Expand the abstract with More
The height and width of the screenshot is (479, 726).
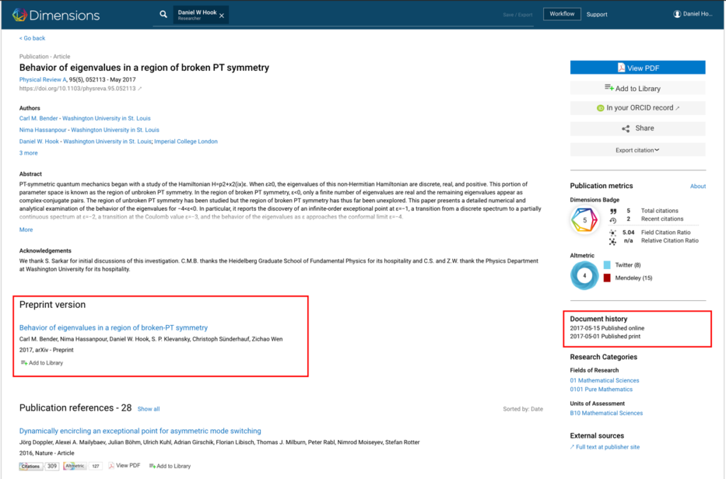[x=26, y=230]
